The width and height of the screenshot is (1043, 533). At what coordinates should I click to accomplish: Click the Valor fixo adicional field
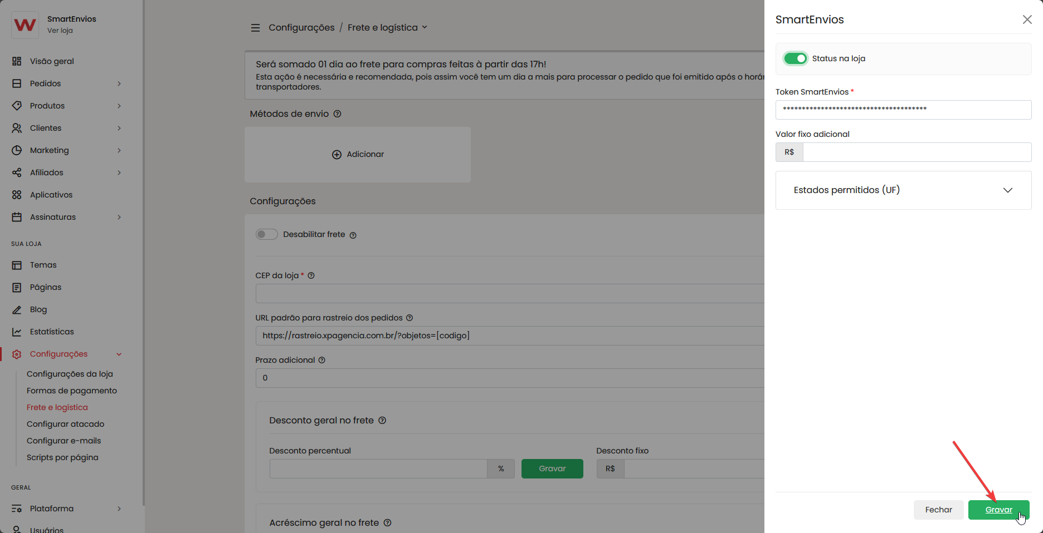pos(917,152)
